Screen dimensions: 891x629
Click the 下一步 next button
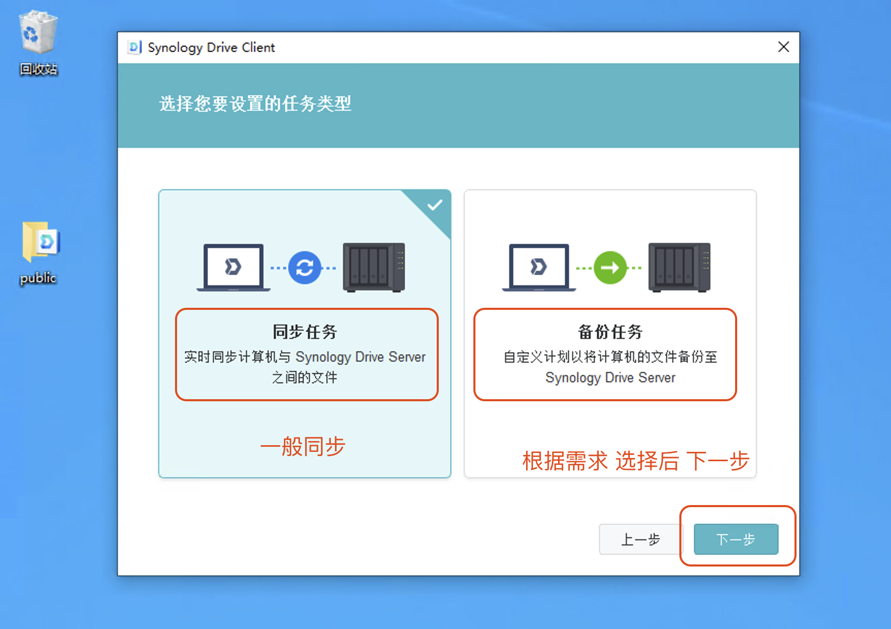click(x=736, y=539)
